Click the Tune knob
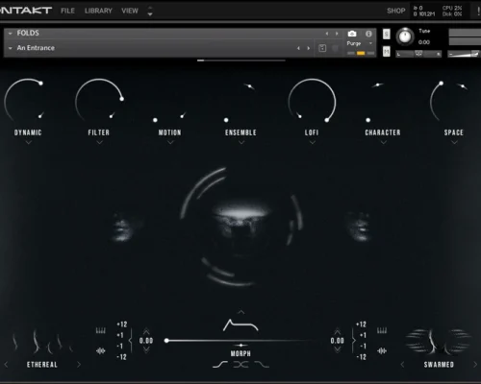This screenshot has height=384, width=481. (405, 36)
